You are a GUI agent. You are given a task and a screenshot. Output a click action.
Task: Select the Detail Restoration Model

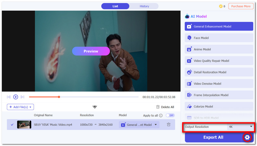tap(219, 72)
